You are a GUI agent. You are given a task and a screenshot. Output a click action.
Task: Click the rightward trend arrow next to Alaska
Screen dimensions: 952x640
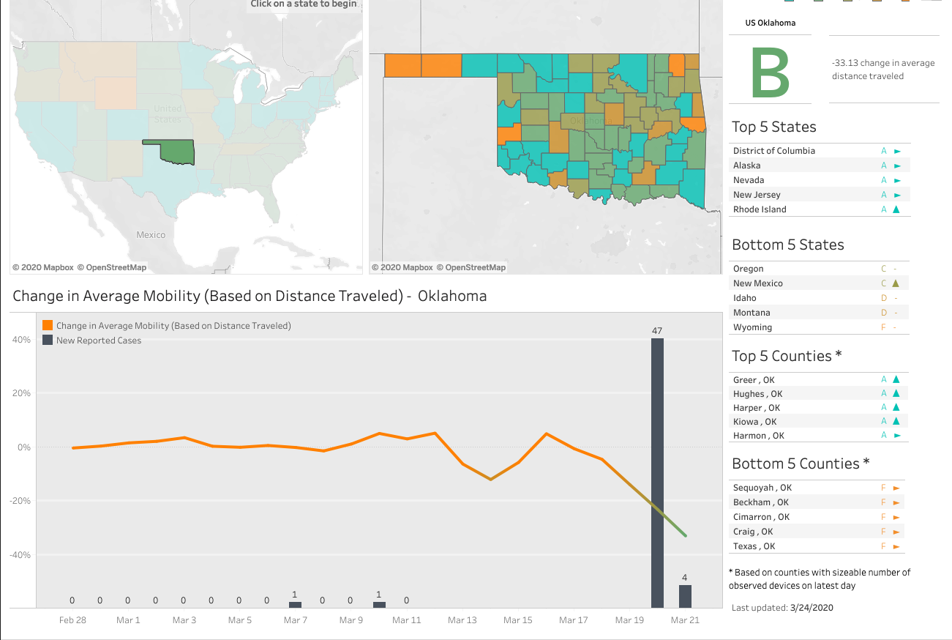(x=899, y=165)
